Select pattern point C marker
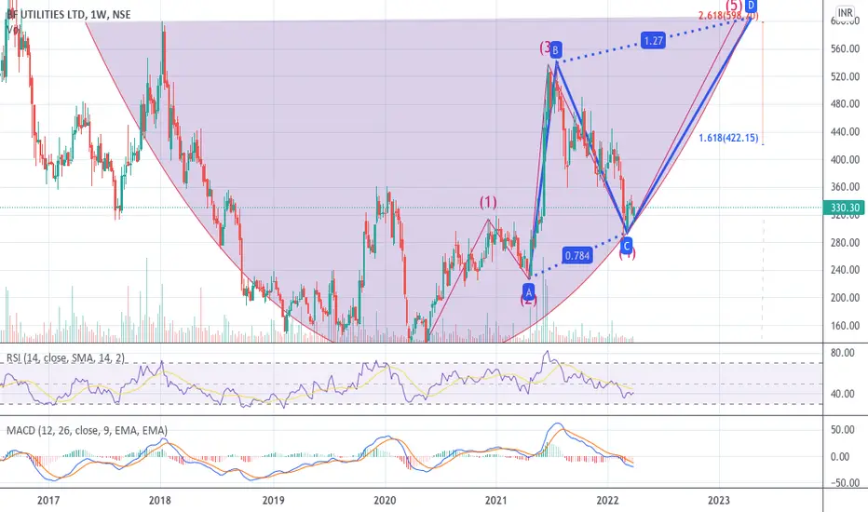 (x=627, y=245)
